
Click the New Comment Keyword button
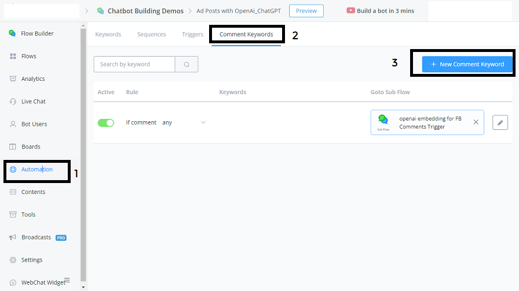(467, 64)
